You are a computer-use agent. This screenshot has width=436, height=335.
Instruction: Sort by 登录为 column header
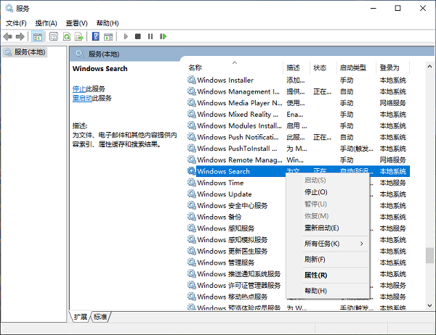[x=392, y=67]
